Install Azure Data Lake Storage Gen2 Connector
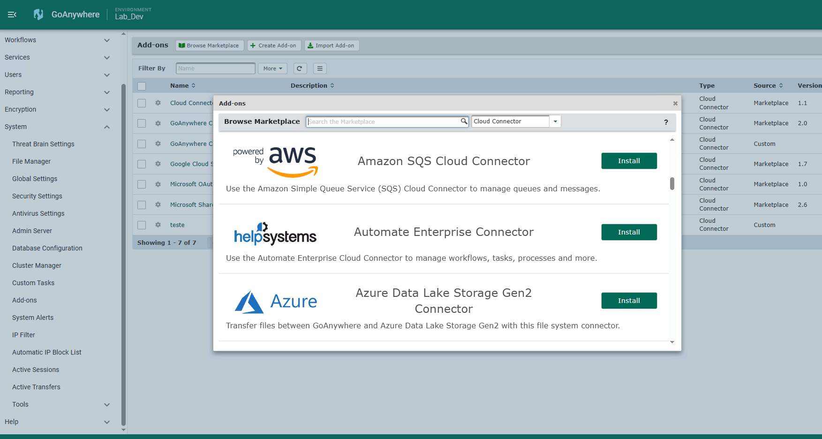The height and width of the screenshot is (439, 822). pyautogui.click(x=629, y=301)
